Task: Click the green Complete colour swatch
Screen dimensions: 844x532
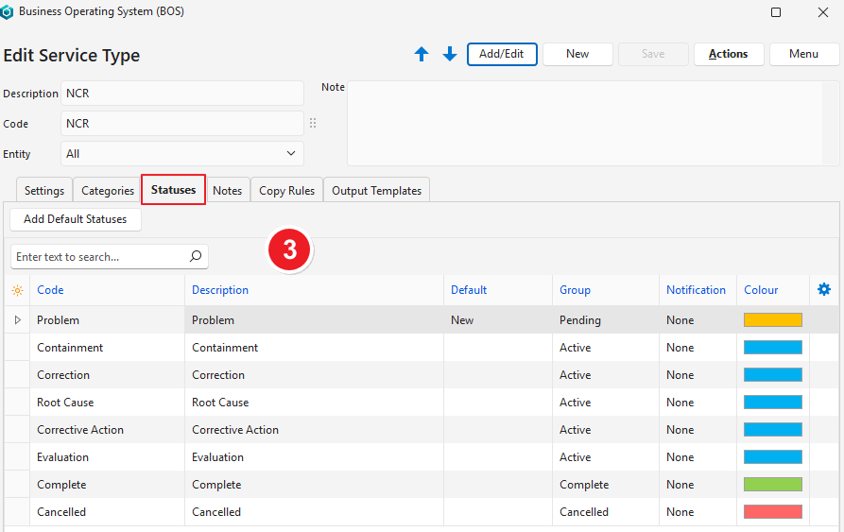Action: (x=772, y=485)
